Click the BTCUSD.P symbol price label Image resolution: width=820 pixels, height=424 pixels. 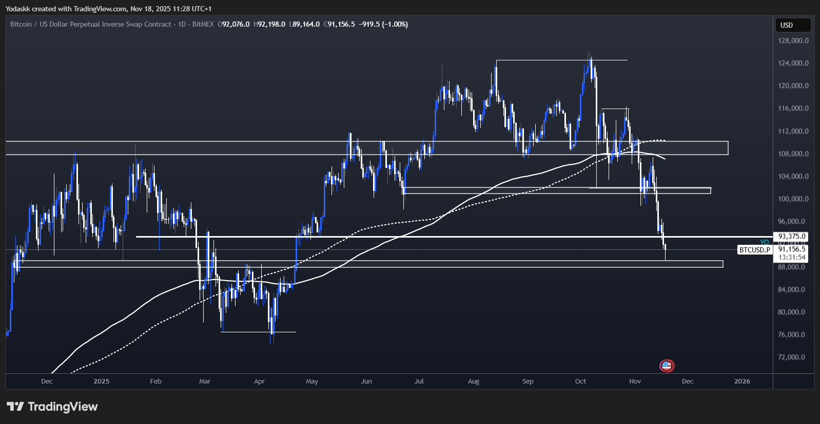[x=754, y=250]
